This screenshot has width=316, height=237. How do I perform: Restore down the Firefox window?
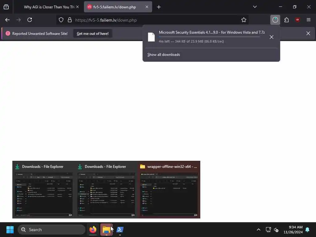pyautogui.click(x=295, y=7)
